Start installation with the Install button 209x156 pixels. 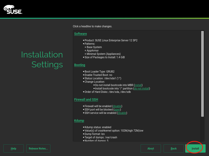click(x=195, y=148)
